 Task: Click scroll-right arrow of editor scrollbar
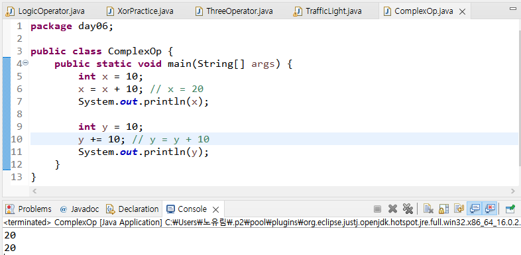point(512,191)
